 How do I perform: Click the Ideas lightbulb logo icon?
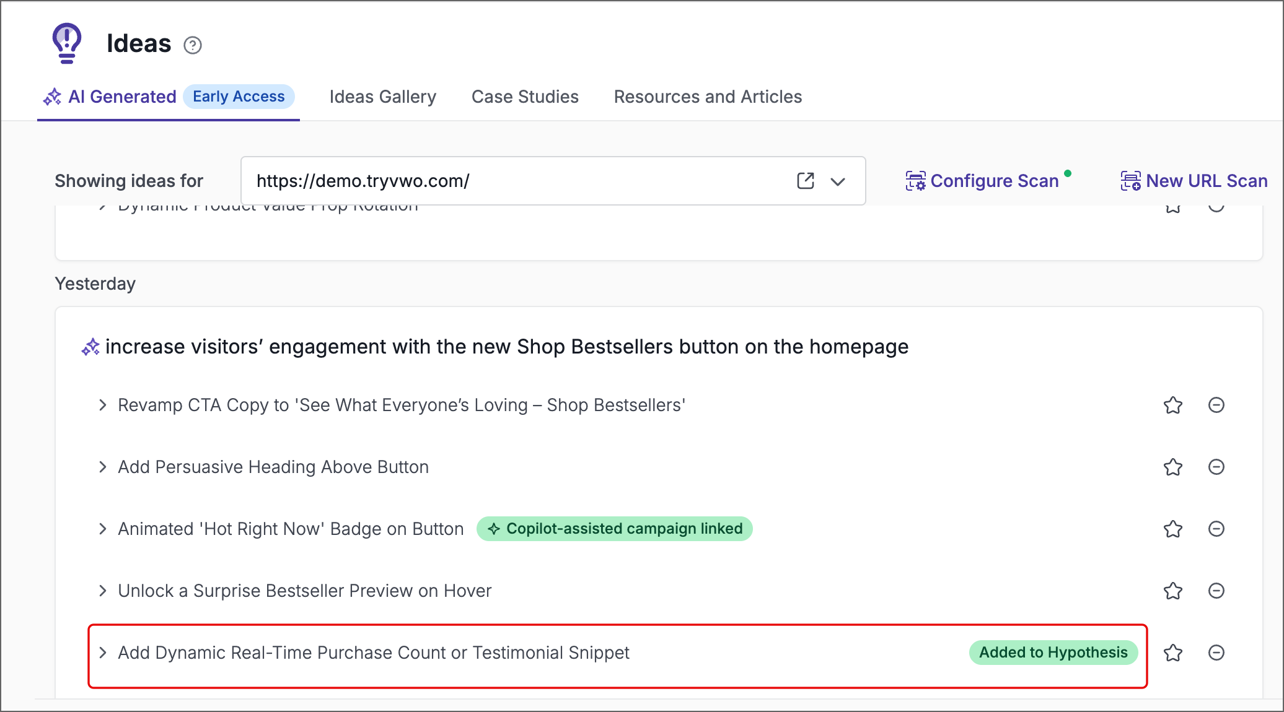pyautogui.click(x=67, y=43)
